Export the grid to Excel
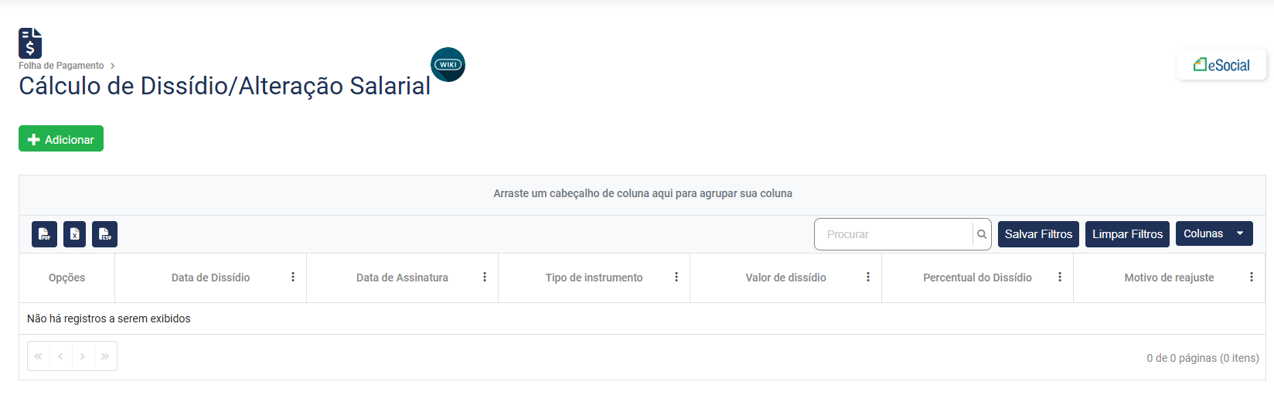 (x=74, y=234)
